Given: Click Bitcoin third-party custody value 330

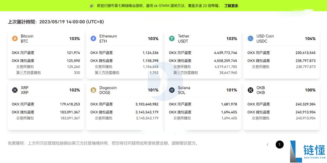Looking at the screenshot, I should 77,73.
